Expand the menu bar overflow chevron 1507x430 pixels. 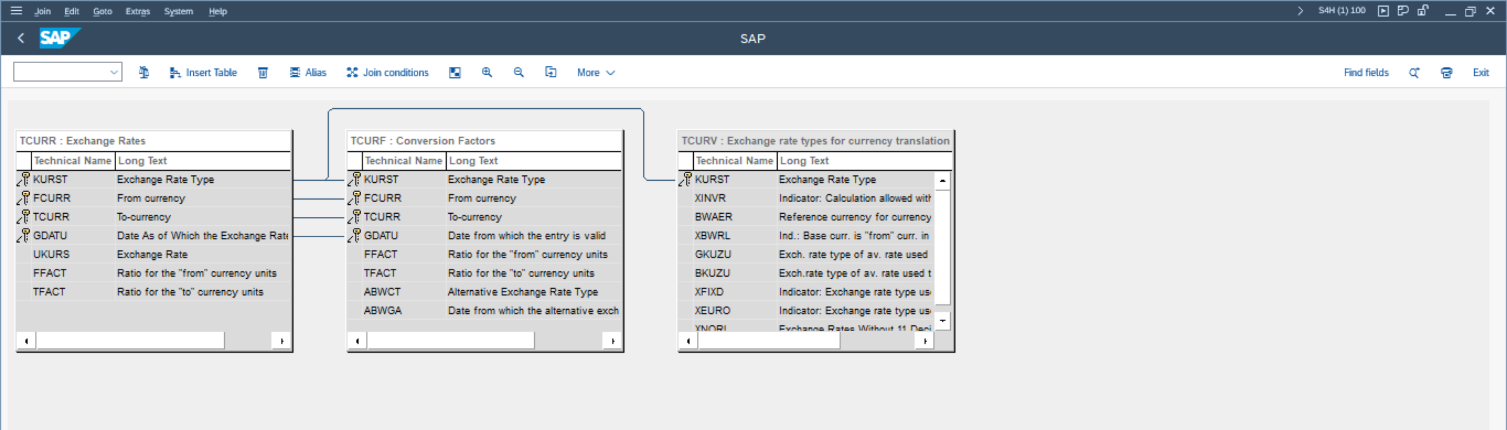pos(1300,10)
